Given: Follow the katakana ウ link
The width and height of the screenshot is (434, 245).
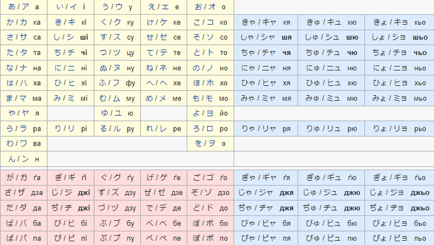Looking at the screenshot, I should point(119,7).
